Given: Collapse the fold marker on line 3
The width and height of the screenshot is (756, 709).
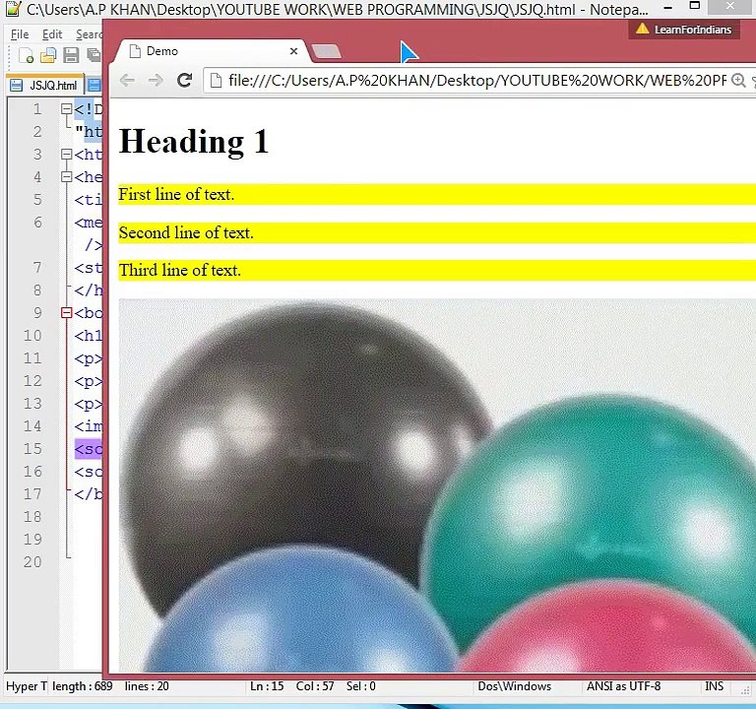Looking at the screenshot, I should 67,155.
